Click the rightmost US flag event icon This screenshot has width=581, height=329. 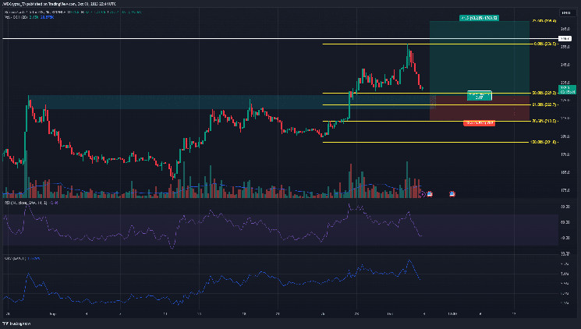pyautogui.click(x=452, y=194)
